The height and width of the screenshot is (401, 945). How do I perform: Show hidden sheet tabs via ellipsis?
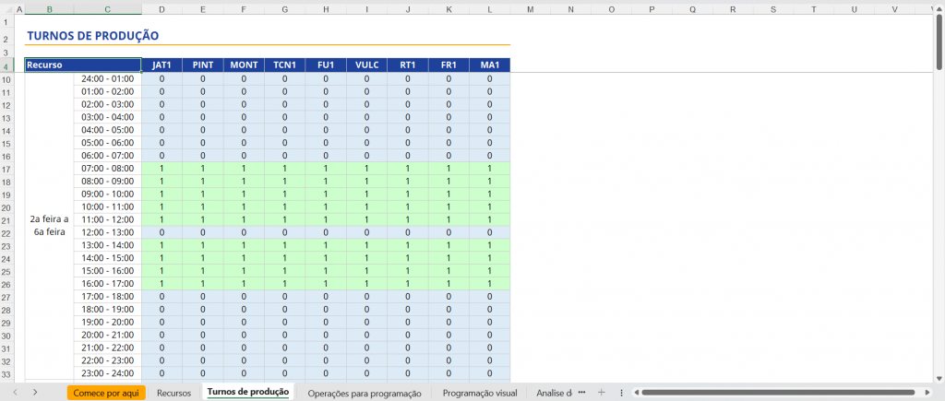(x=582, y=392)
